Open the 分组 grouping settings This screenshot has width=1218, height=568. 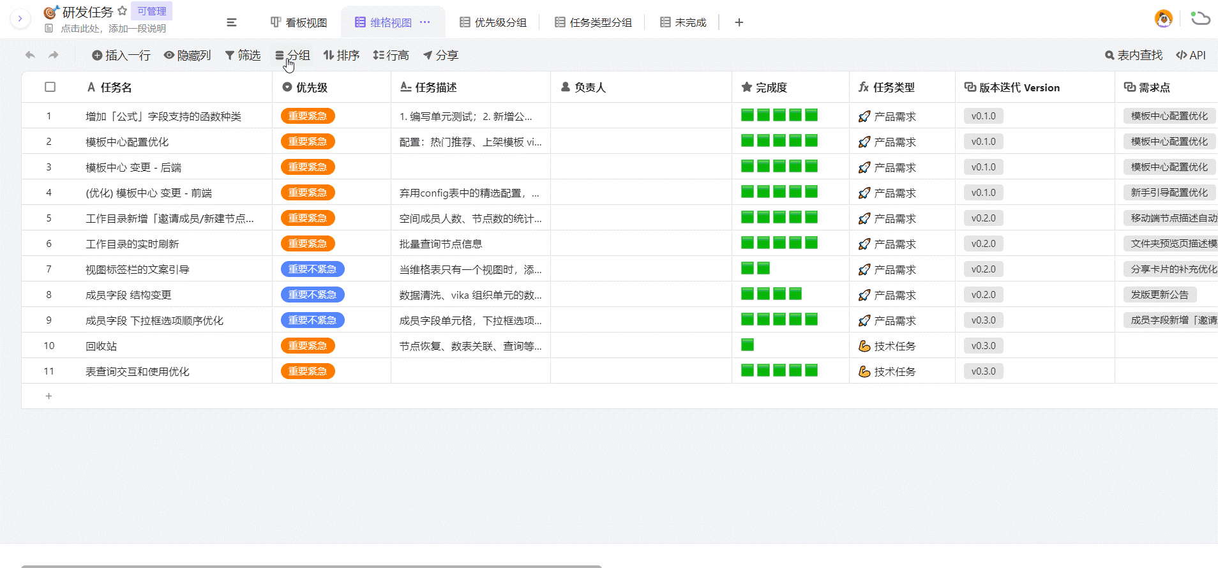tap(292, 56)
